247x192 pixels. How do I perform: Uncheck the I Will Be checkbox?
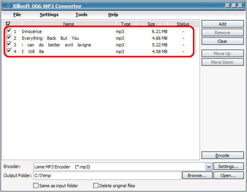coord(9,51)
